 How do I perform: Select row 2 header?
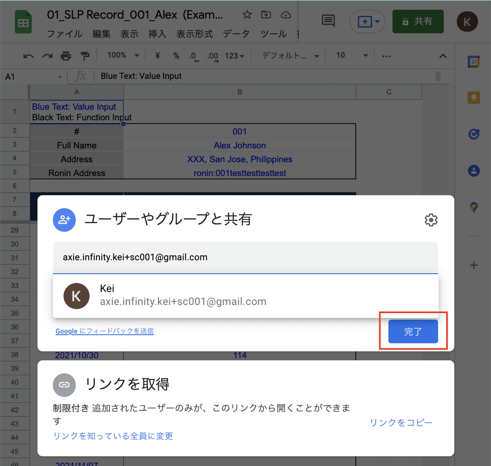[x=15, y=131]
